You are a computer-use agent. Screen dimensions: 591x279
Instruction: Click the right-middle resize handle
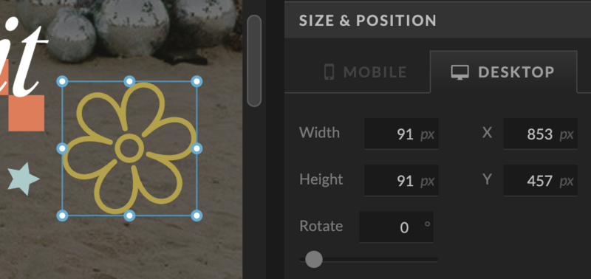(197, 148)
